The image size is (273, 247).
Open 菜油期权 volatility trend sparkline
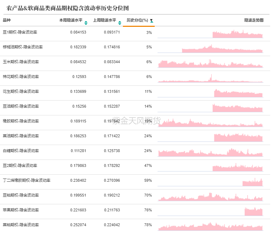click(210, 137)
